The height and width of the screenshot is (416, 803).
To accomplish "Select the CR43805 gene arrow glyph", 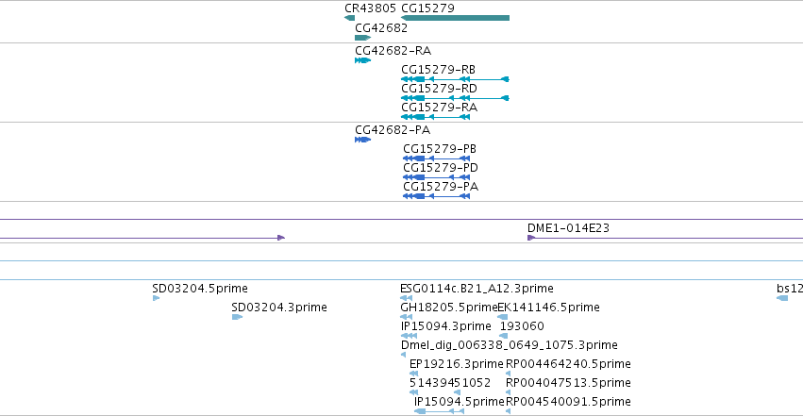I will [350, 18].
